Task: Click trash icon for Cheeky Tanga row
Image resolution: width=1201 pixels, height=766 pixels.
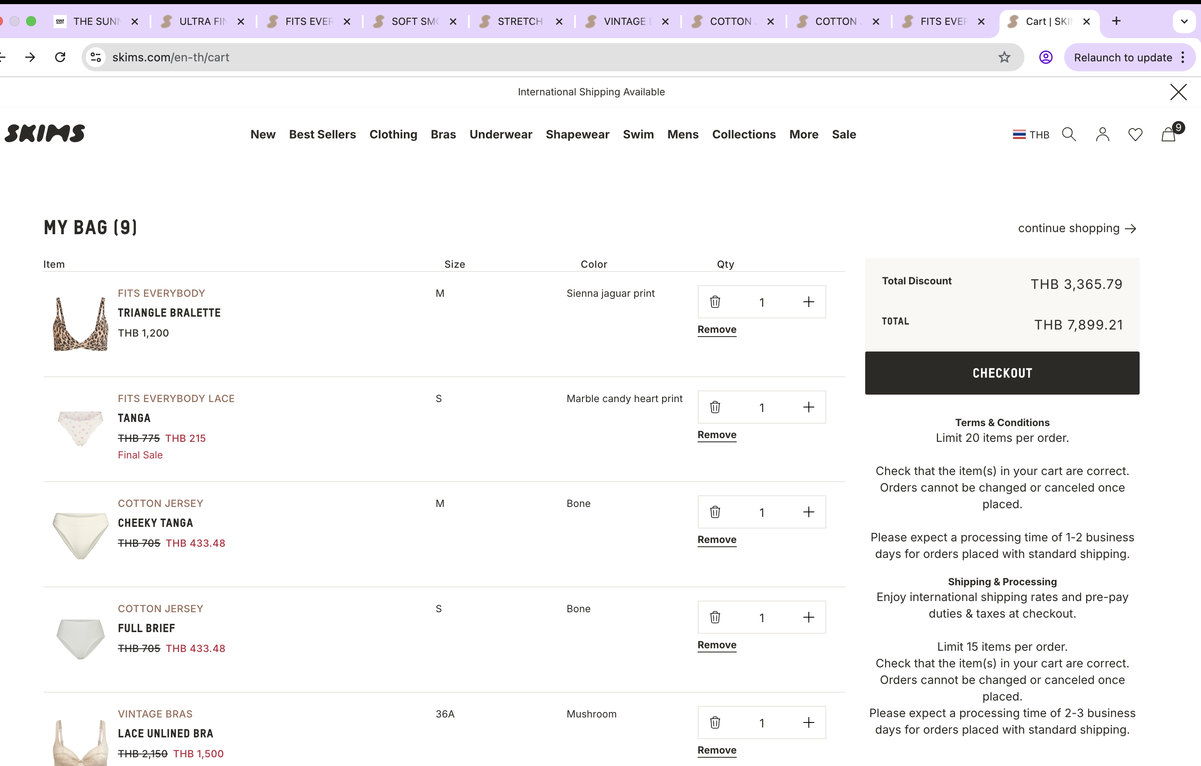Action: (x=715, y=511)
